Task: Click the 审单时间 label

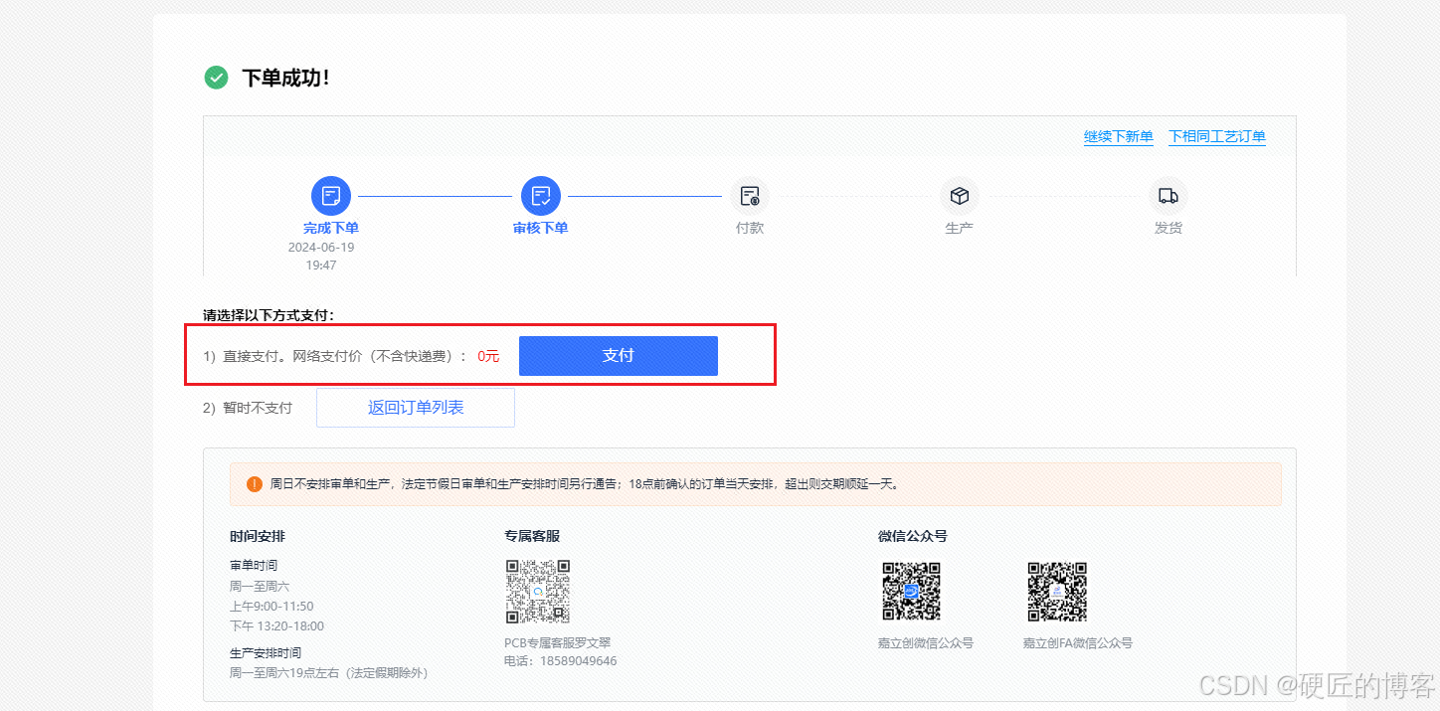Action: tap(254, 565)
